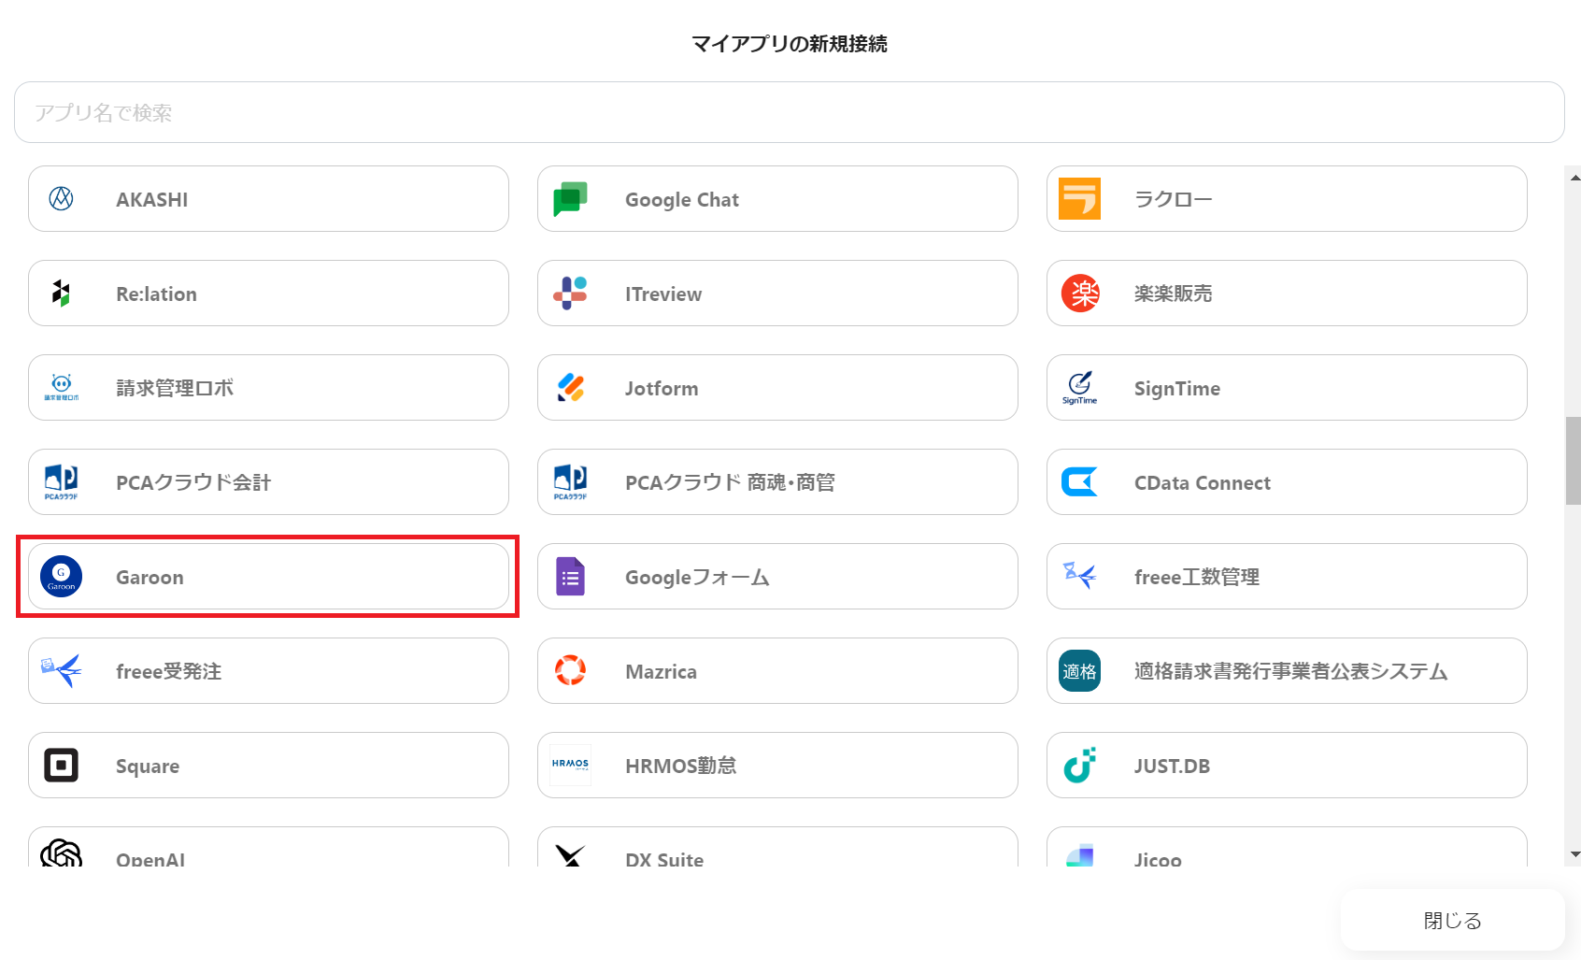
Task: Select the freee受発注 name text
Action: click(169, 671)
